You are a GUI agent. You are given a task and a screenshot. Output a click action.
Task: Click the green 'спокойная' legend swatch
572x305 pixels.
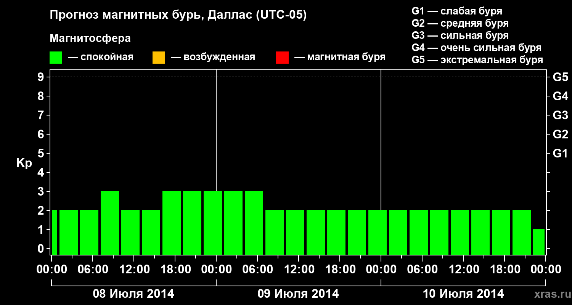(56, 58)
